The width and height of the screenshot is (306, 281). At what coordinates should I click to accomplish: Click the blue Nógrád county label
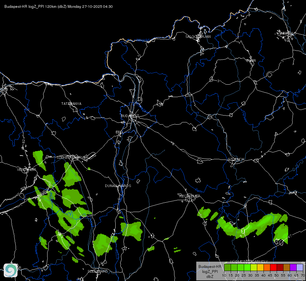click(x=143, y=40)
